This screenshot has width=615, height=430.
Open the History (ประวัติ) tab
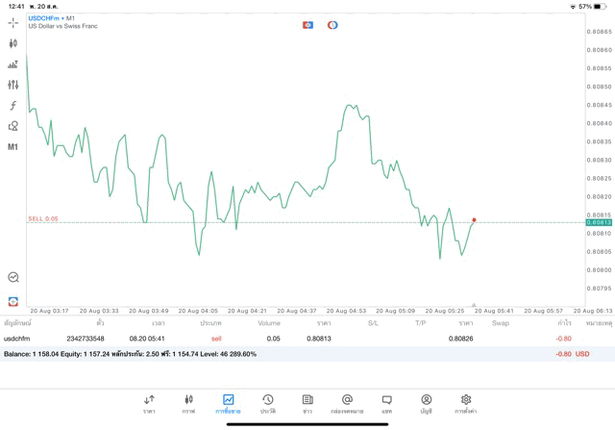[x=268, y=404]
